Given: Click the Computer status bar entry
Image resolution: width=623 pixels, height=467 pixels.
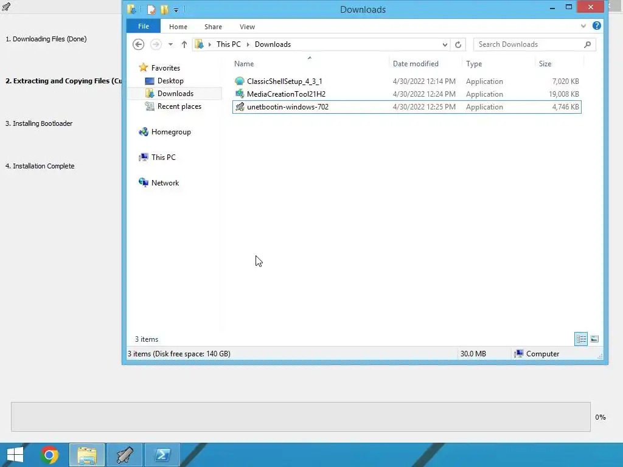Looking at the screenshot, I should [537, 353].
